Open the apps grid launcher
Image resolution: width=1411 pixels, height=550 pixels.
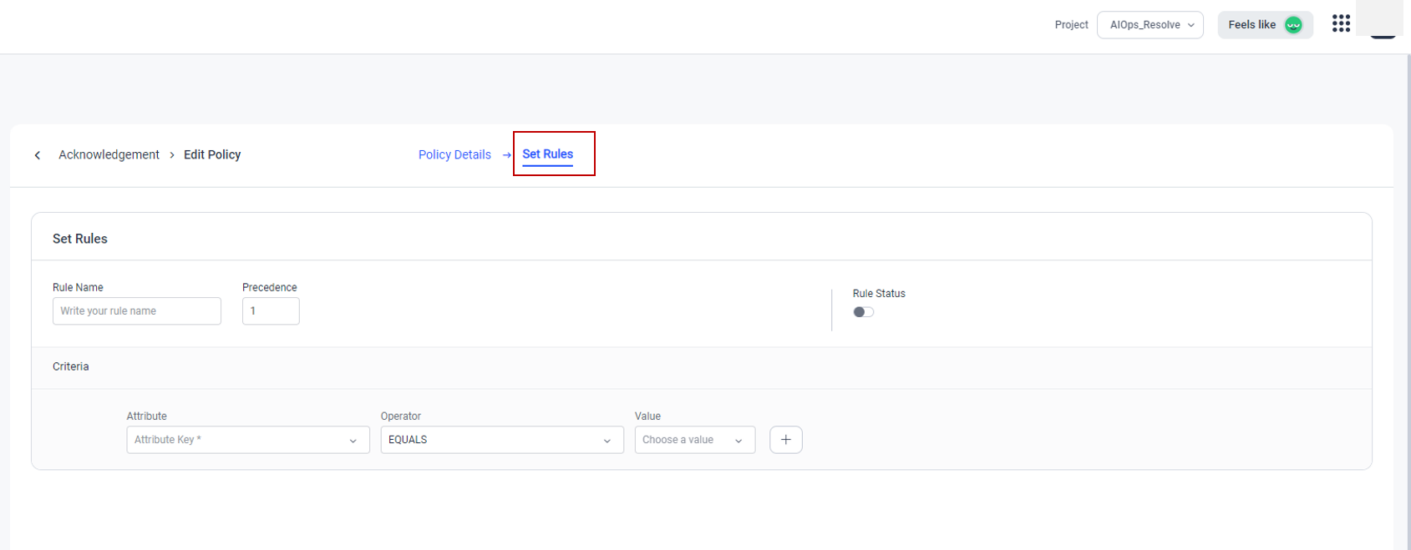point(1341,24)
